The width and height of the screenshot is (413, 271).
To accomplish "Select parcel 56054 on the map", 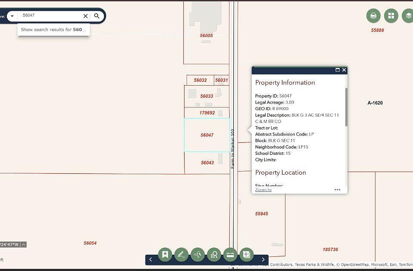I will coord(90,243).
